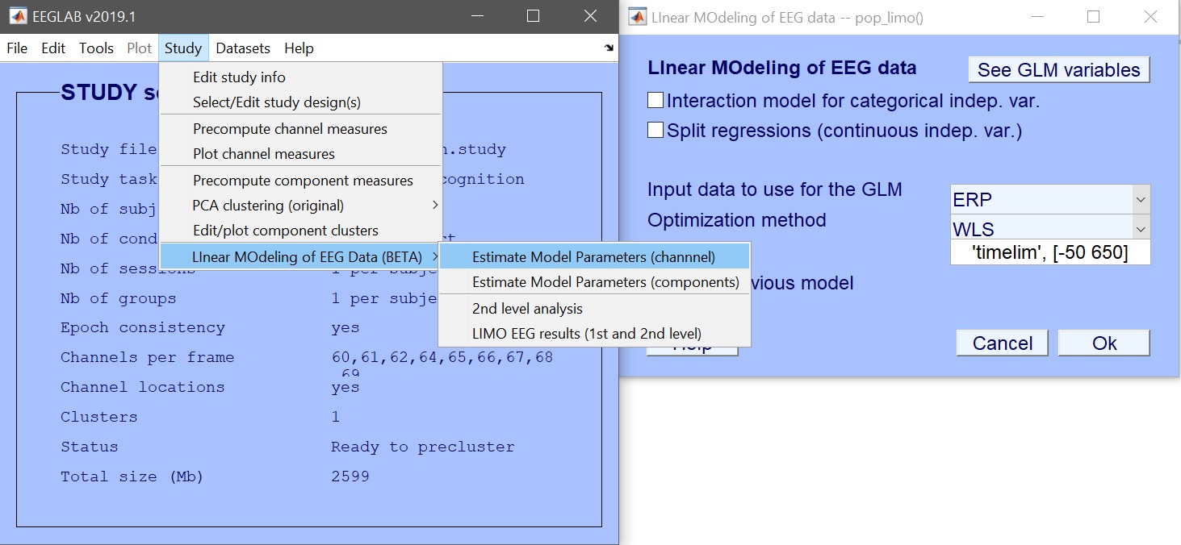
Task: Click Ok in pop_limo dialog
Action: coord(1104,343)
